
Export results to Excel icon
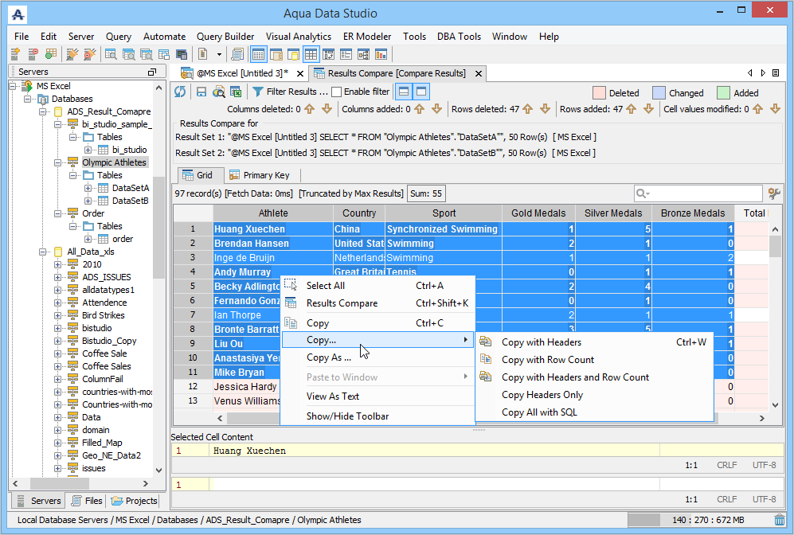click(237, 92)
